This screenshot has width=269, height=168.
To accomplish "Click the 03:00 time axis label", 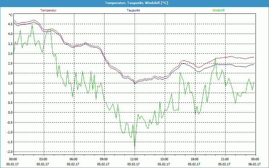I will click(x=43, y=159).
